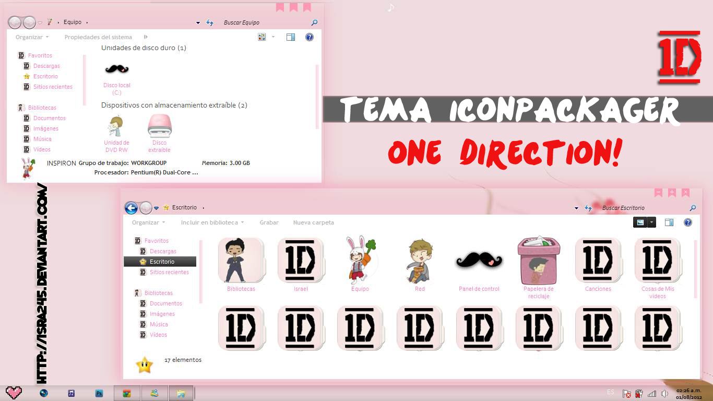Select the Disco extraíble drive icon

(x=159, y=126)
